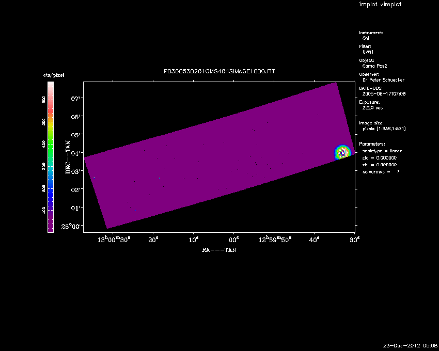Click the green band in the colour bar

(50, 143)
